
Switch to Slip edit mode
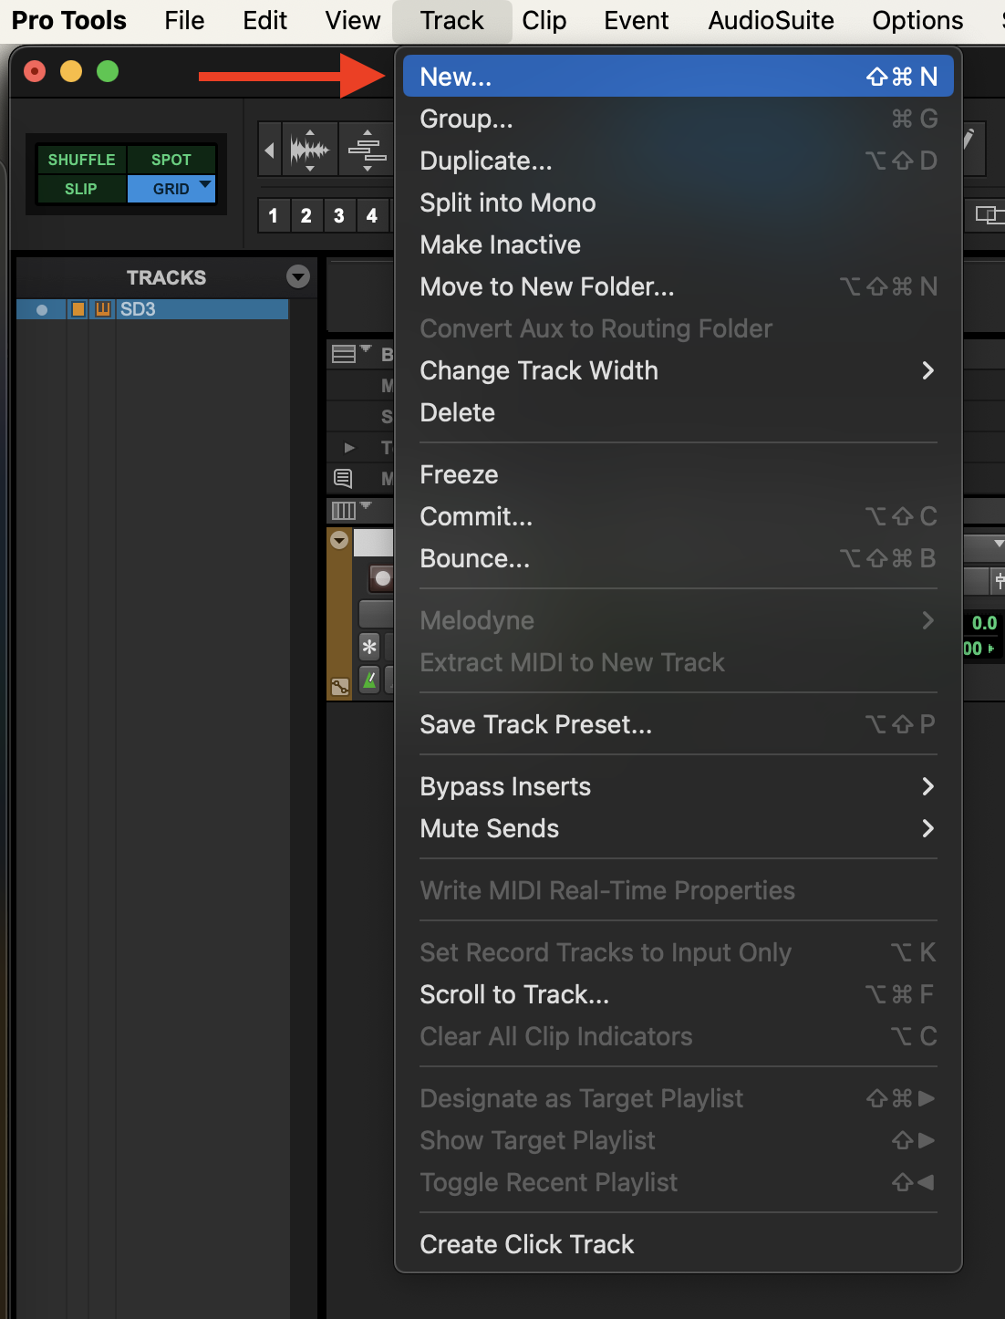(x=81, y=189)
